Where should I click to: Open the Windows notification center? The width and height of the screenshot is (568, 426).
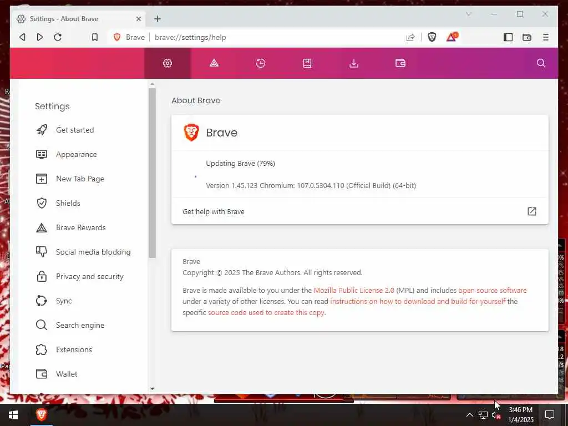coord(550,415)
